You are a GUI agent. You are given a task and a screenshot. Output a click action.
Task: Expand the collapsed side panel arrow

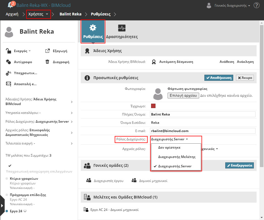(x=2, y=206)
